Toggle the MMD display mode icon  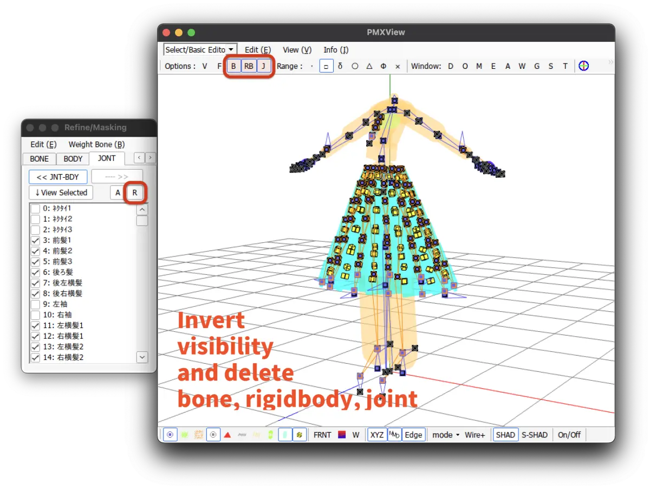pos(394,435)
